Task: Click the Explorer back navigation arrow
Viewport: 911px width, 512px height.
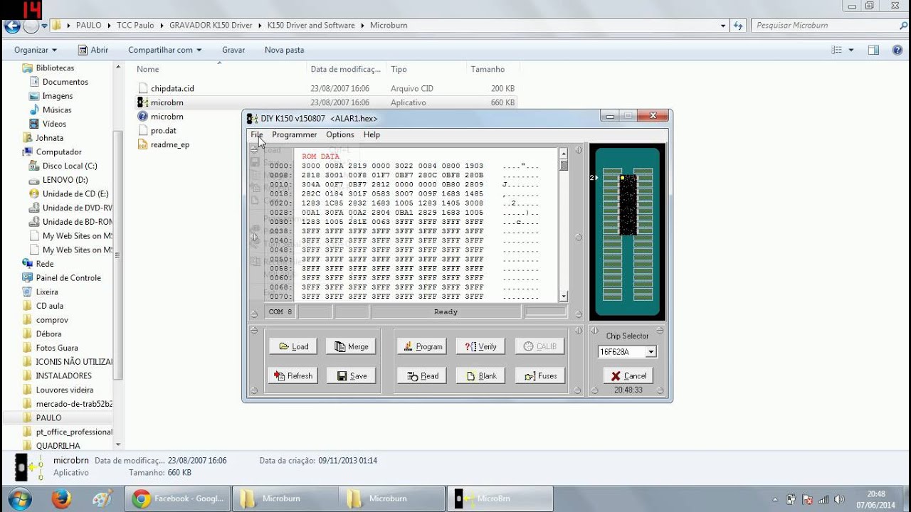Action: coord(12,26)
